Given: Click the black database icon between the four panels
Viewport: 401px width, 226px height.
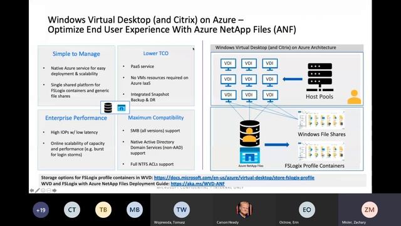Looking at the screenshot, I should [x=108, y=108].
